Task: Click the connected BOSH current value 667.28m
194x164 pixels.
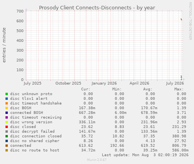Action: pos(87,113)
